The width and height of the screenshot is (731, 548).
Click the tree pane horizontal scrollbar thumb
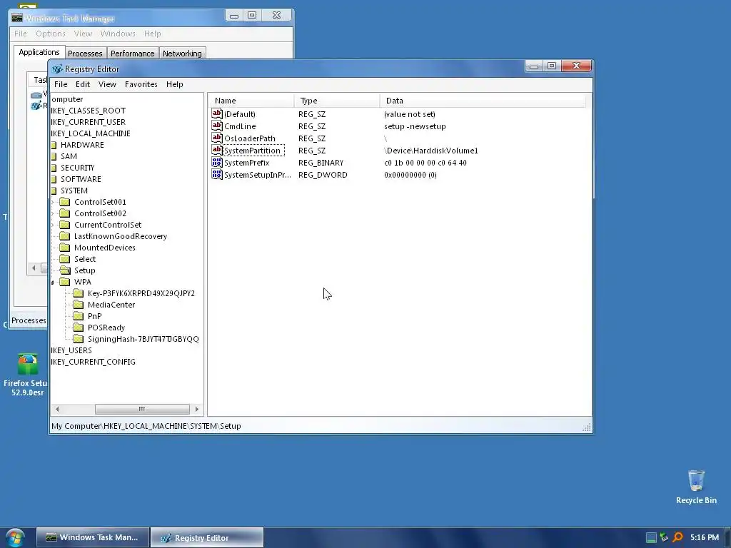tap(142, 409)
